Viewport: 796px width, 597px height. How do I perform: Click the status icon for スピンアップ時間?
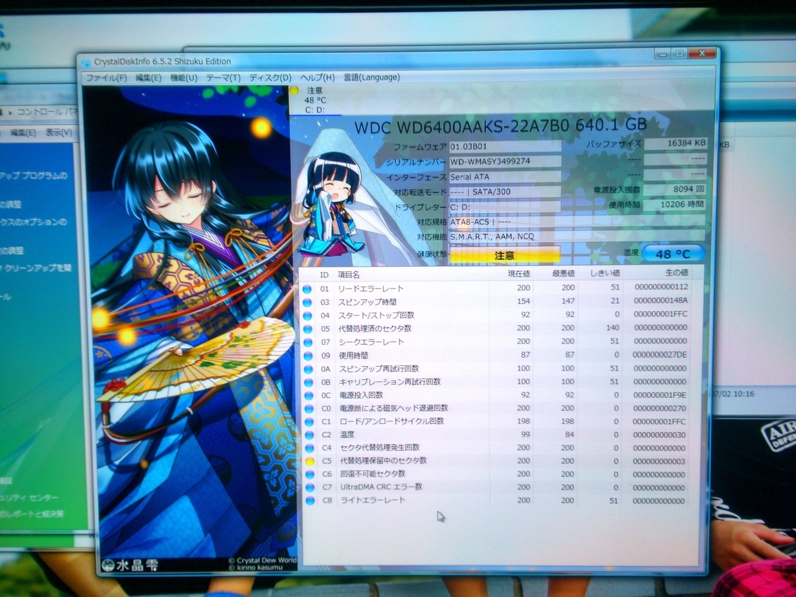[x=307, y=302]
